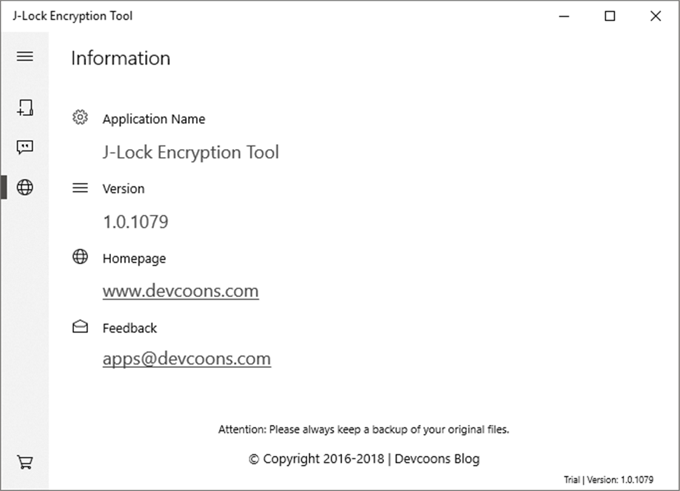The image size is (680, 491).
Task: Click the envelope icon beside Feedback
Action: [80, 327]
